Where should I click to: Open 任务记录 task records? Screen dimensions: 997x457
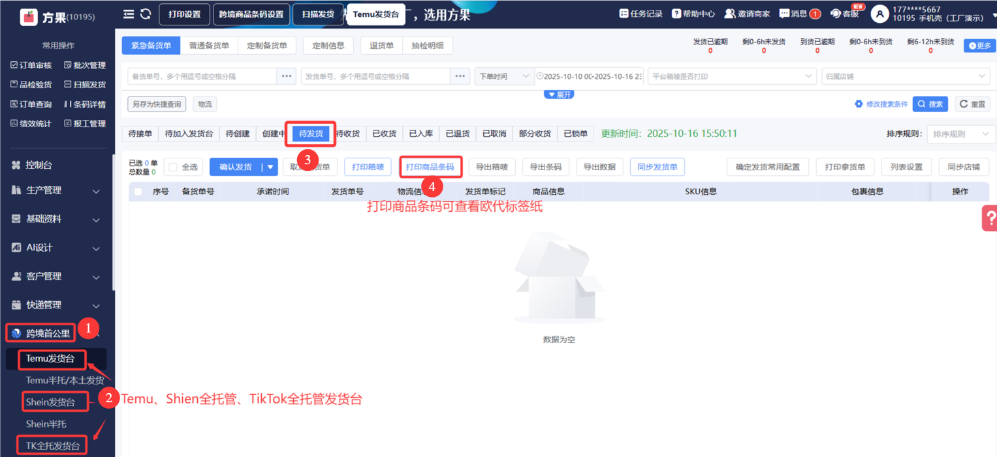[x=641, y=14]
